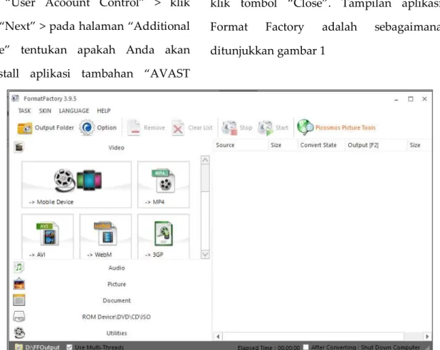Image resolution: width=440 pixels, height=350 pixels.
Task: Select the MP4 conversion tile
Action: point(164,184)
